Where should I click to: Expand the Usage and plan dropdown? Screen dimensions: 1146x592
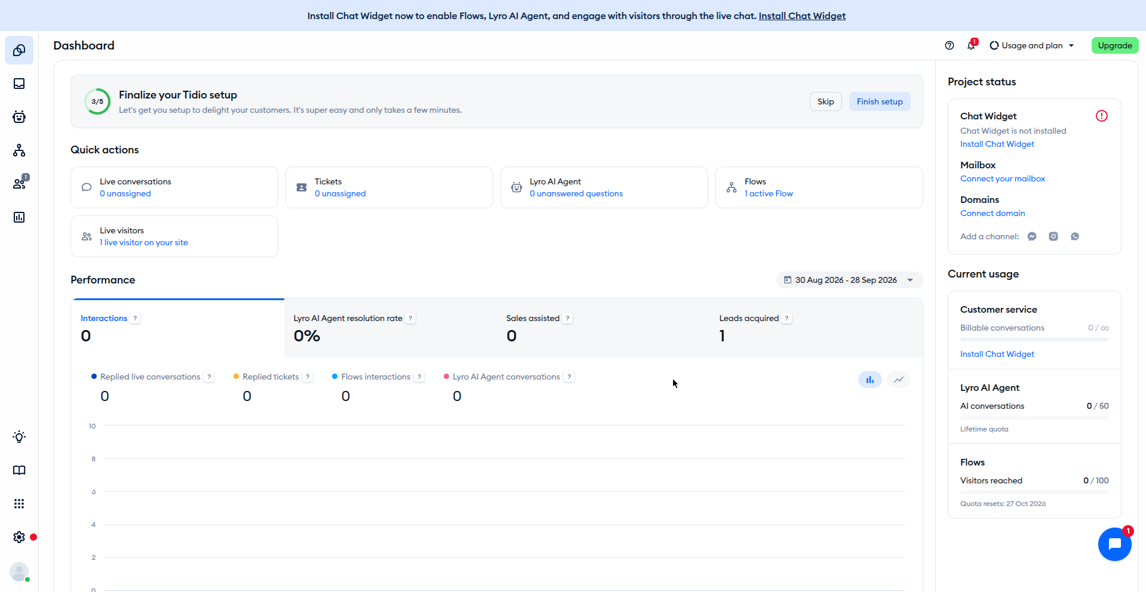[x=1032, y=45]
